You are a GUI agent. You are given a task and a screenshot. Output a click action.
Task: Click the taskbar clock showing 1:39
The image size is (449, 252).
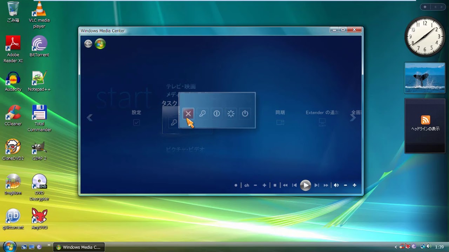pos(440,247)
